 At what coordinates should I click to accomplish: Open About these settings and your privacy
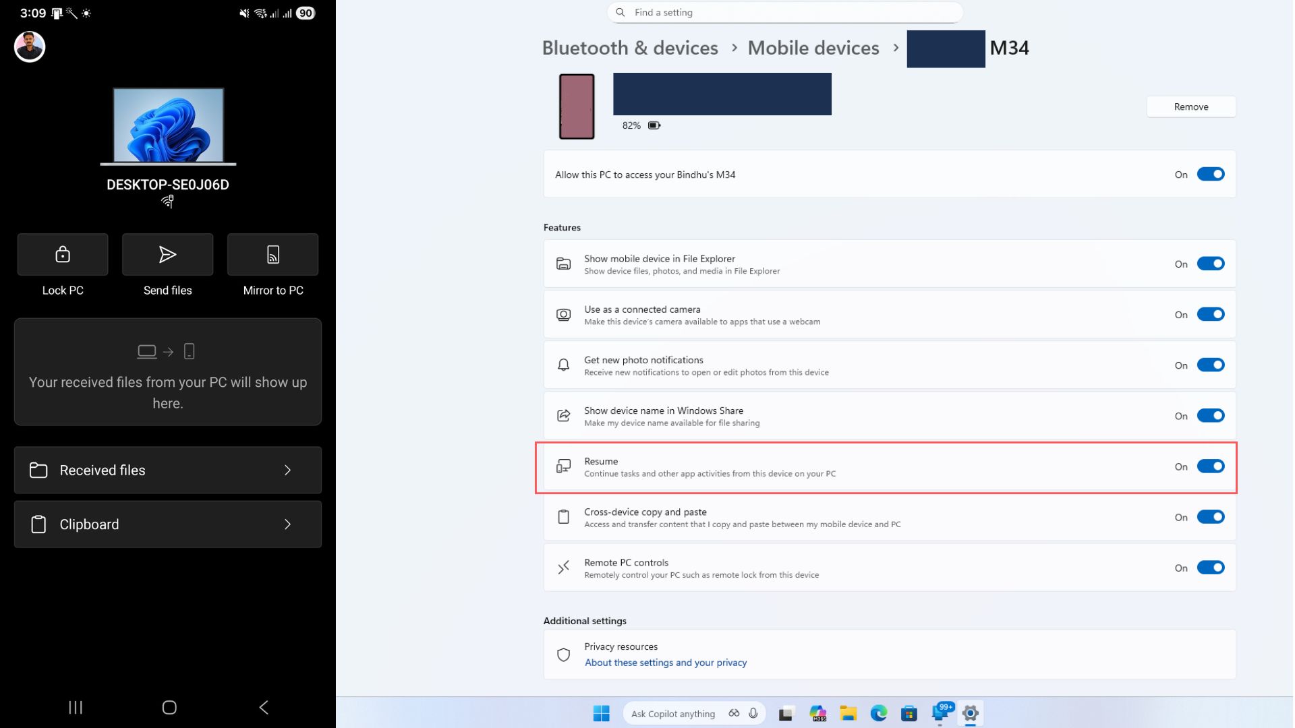click(665, 663)
